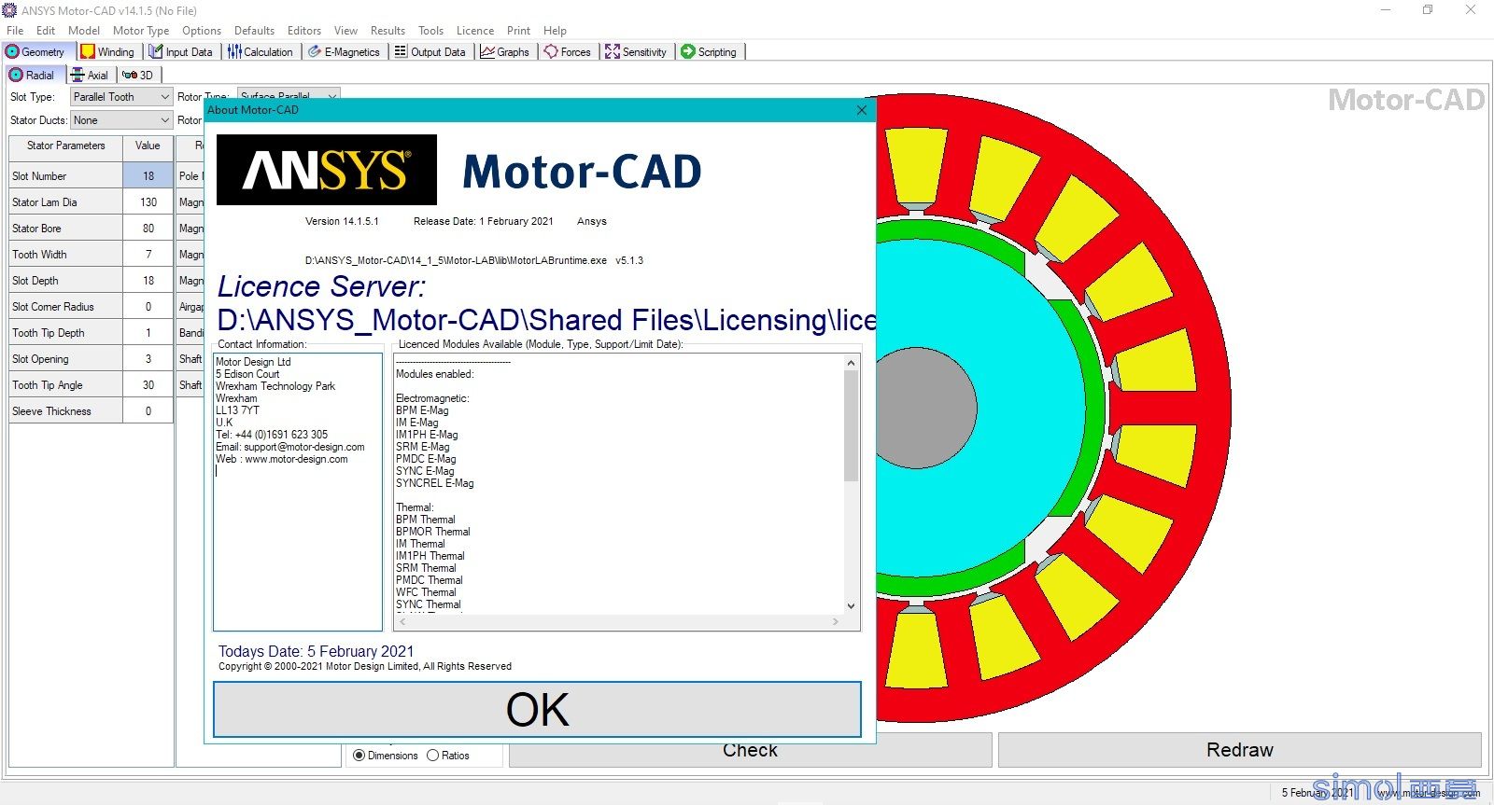The width and height of the screenshot is (1494, 805).
Task: Open the Model menu
Action: (84, 31)
